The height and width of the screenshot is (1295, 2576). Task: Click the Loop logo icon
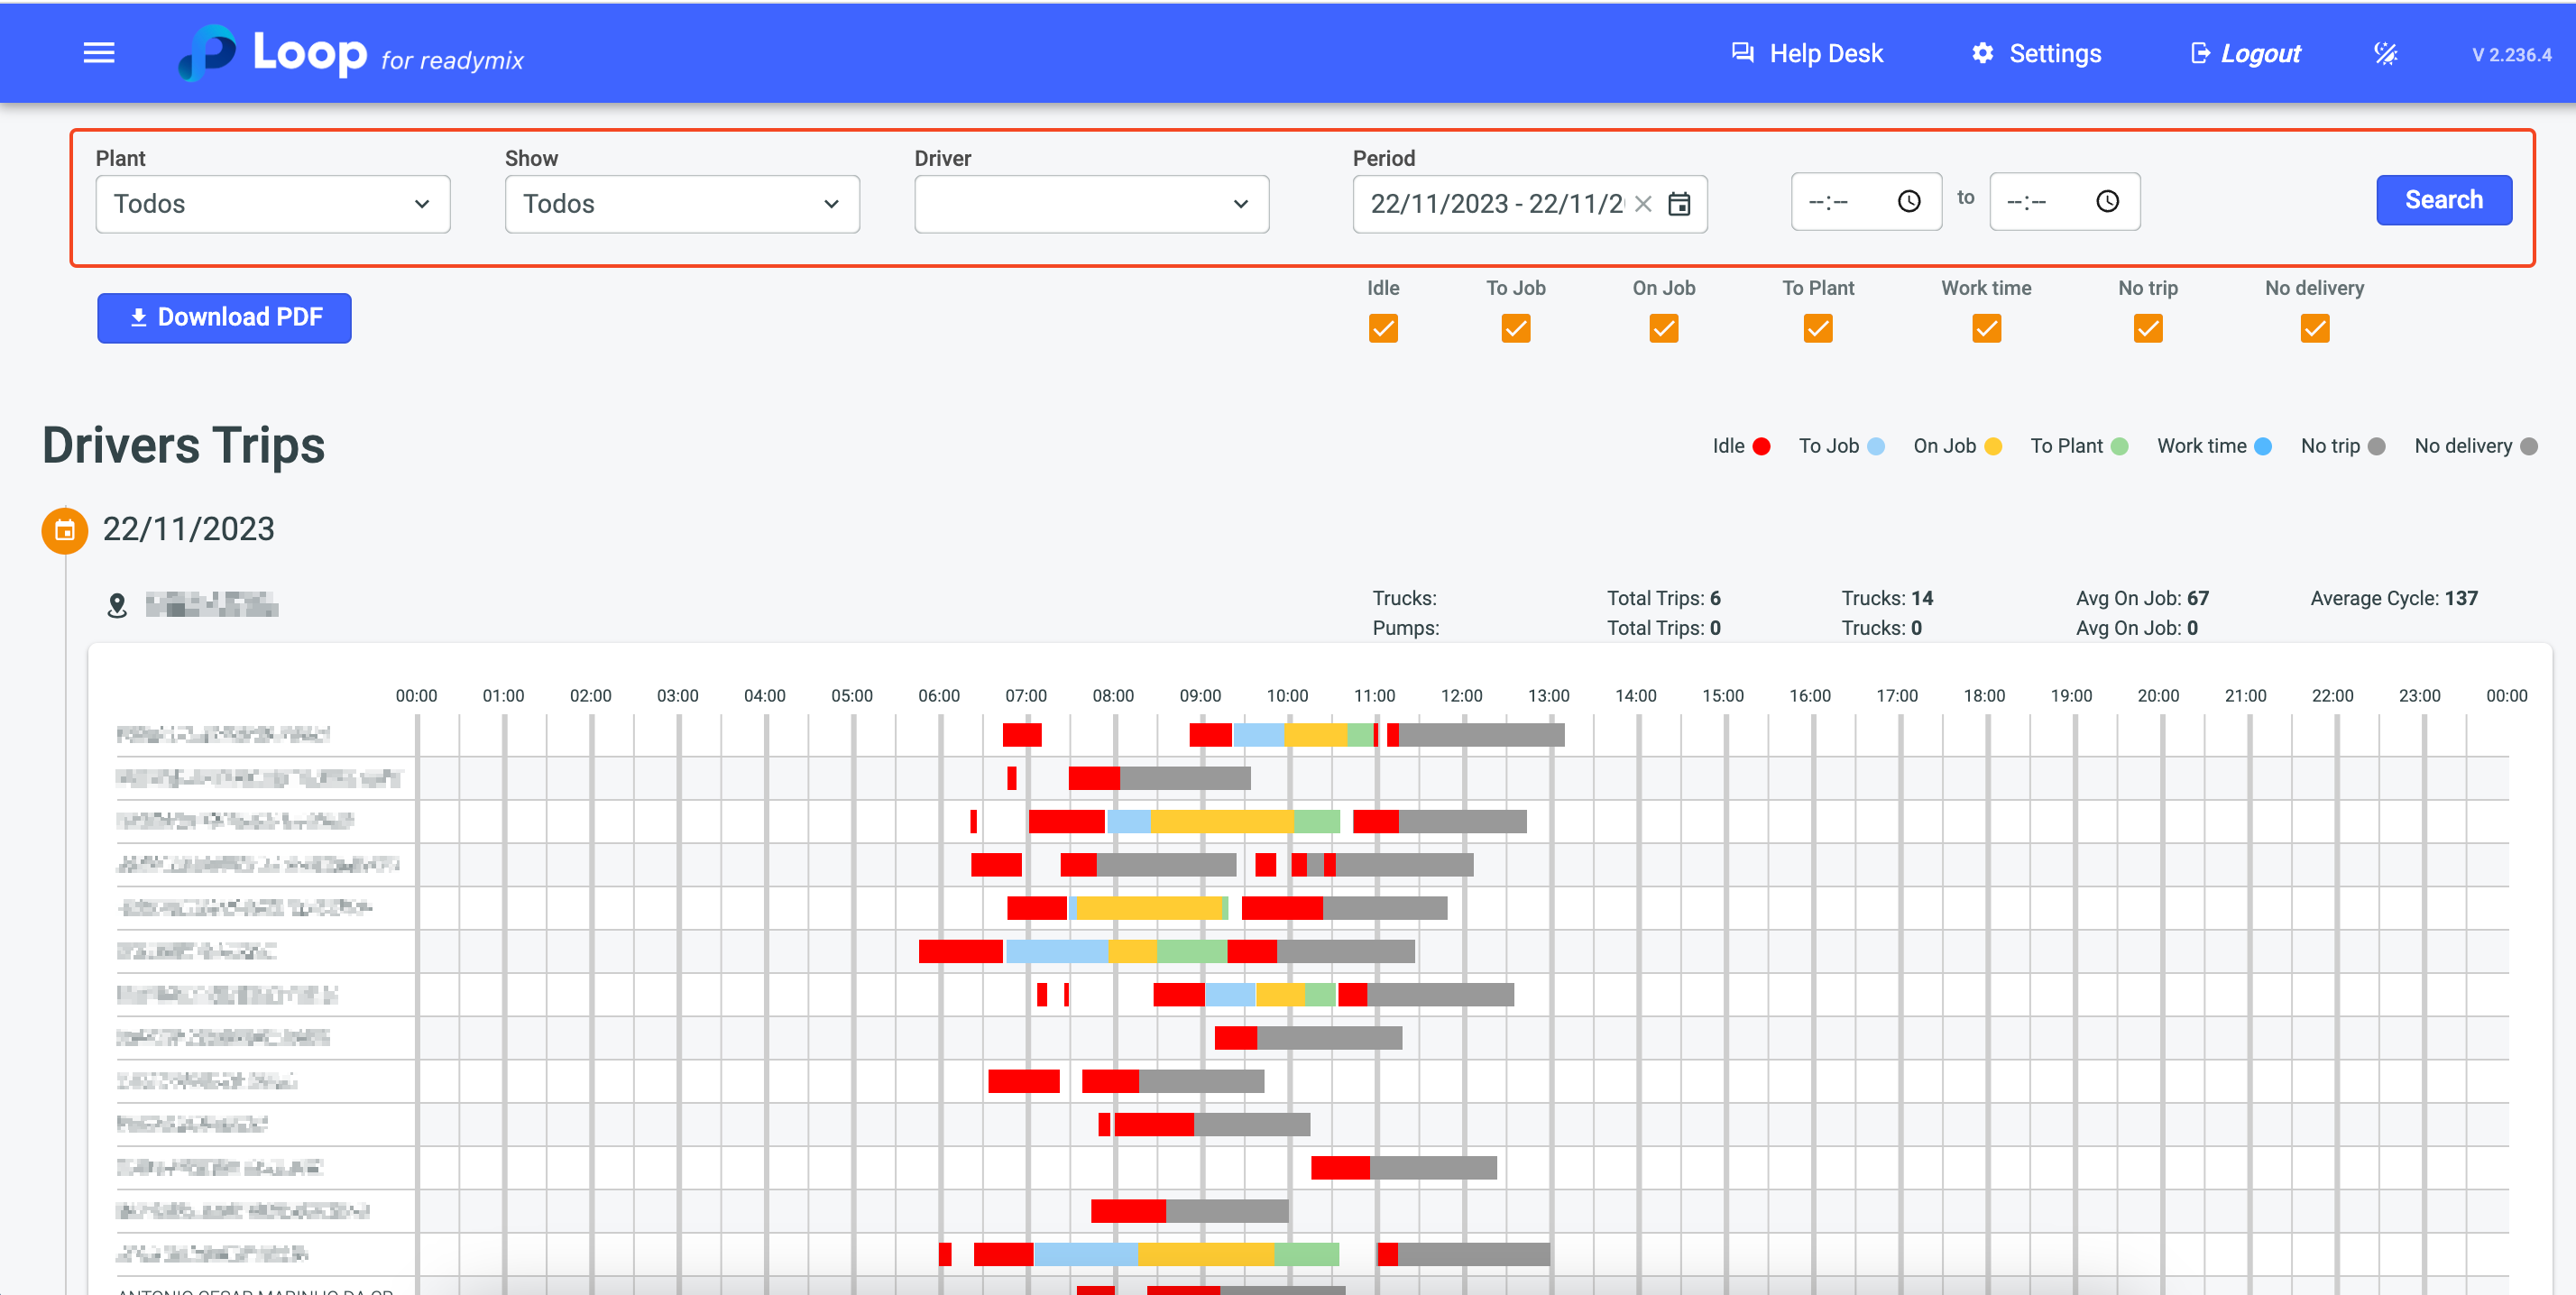click(208, 53)
